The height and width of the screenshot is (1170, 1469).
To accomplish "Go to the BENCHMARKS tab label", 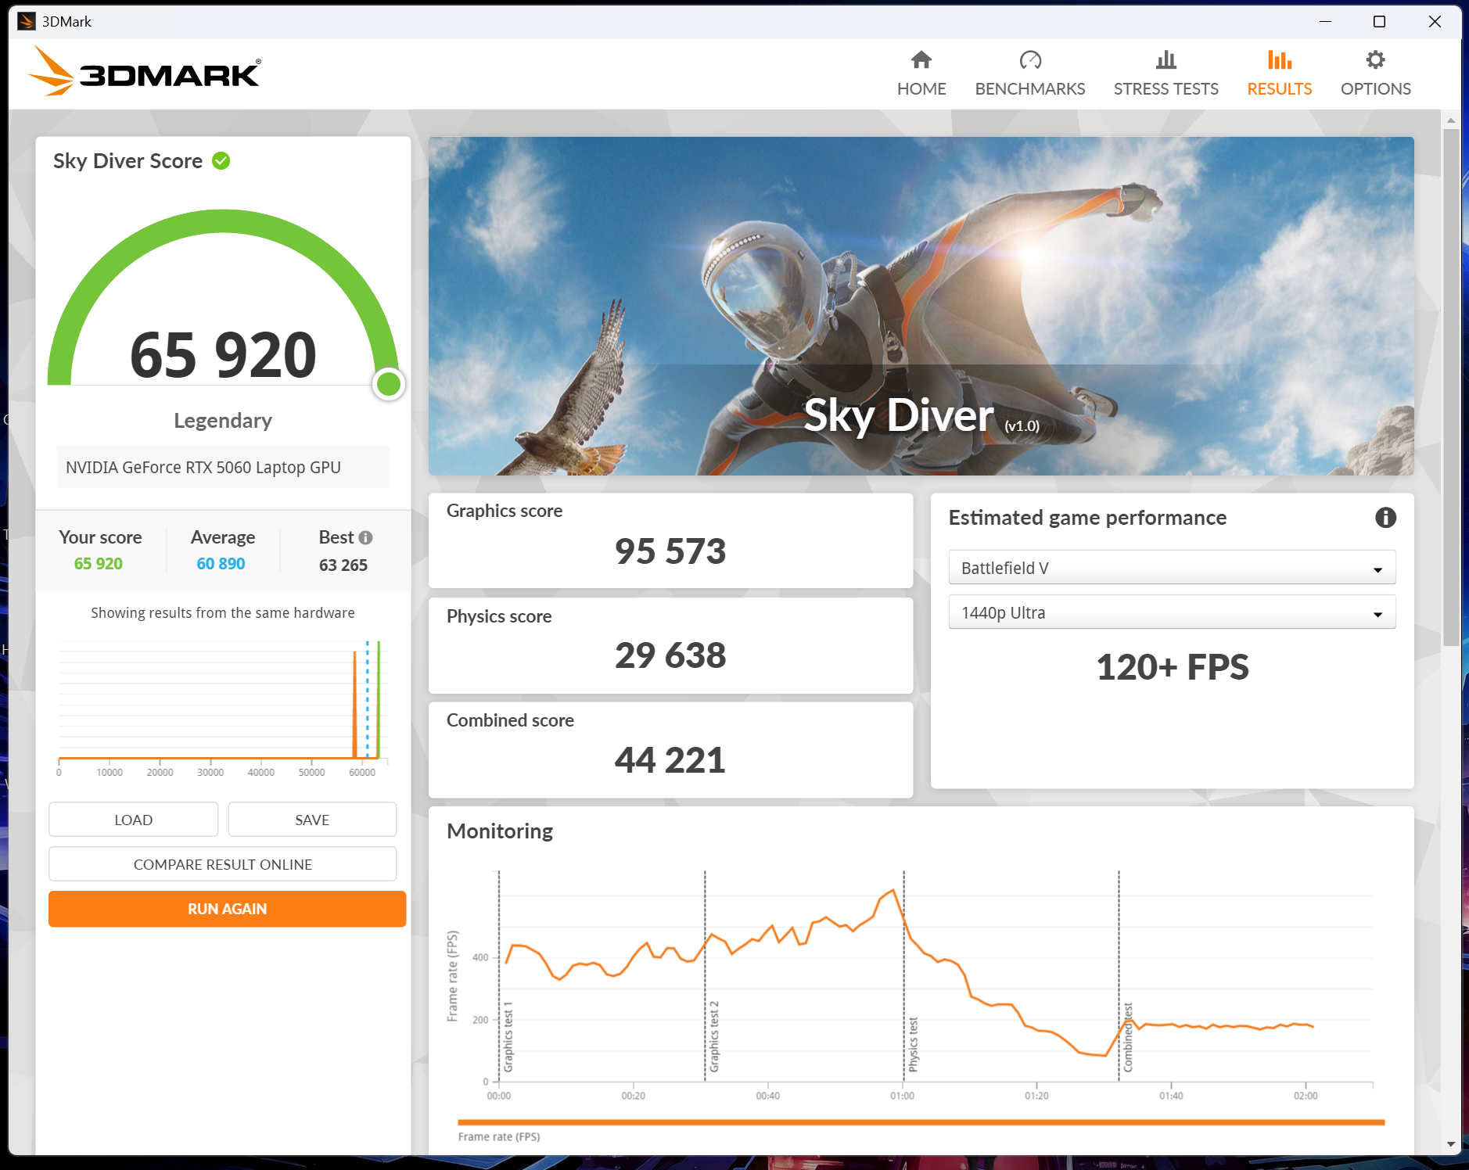I will [1030, 88].
